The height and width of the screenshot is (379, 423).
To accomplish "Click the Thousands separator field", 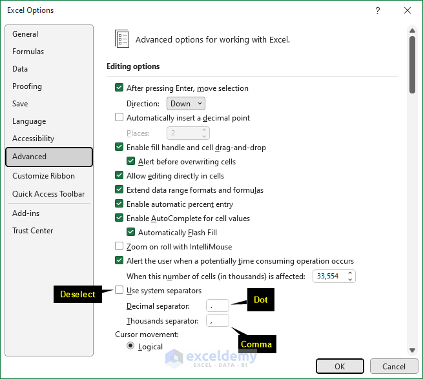I will 218,320.
